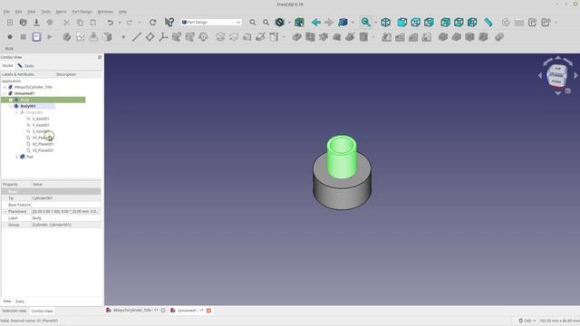
Task: Click the Fit selection zoom icon
Action: tap(266, 22)
